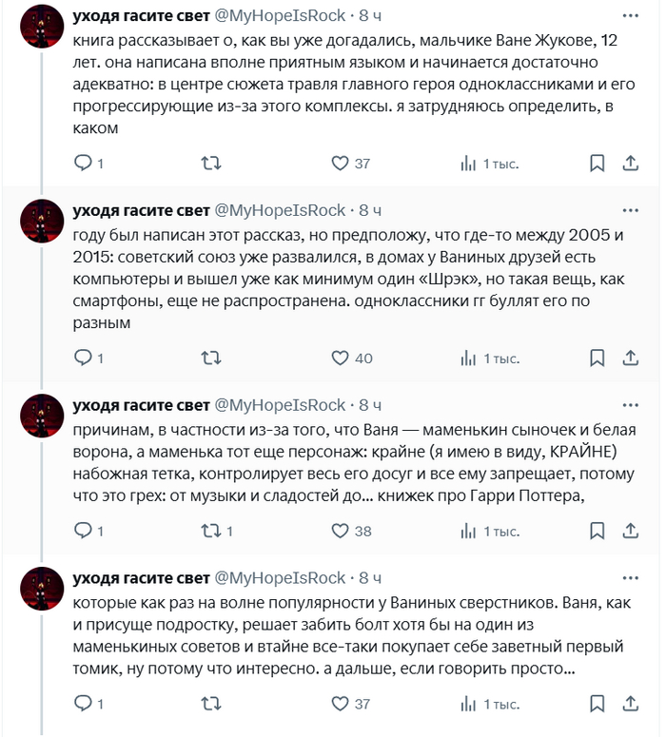
Task: Repost the first tweet about the book
Action: (x=211, y=164)
